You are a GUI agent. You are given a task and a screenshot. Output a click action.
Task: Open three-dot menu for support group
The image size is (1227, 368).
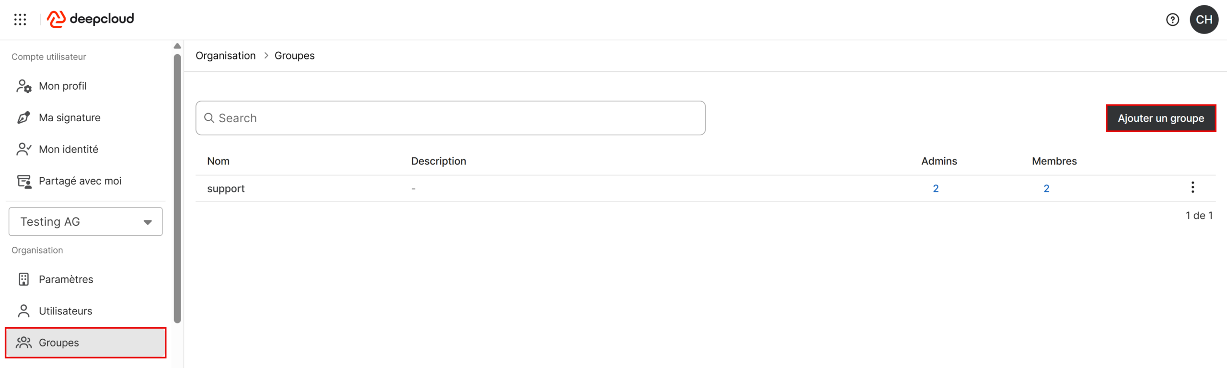coord(1192,187)
